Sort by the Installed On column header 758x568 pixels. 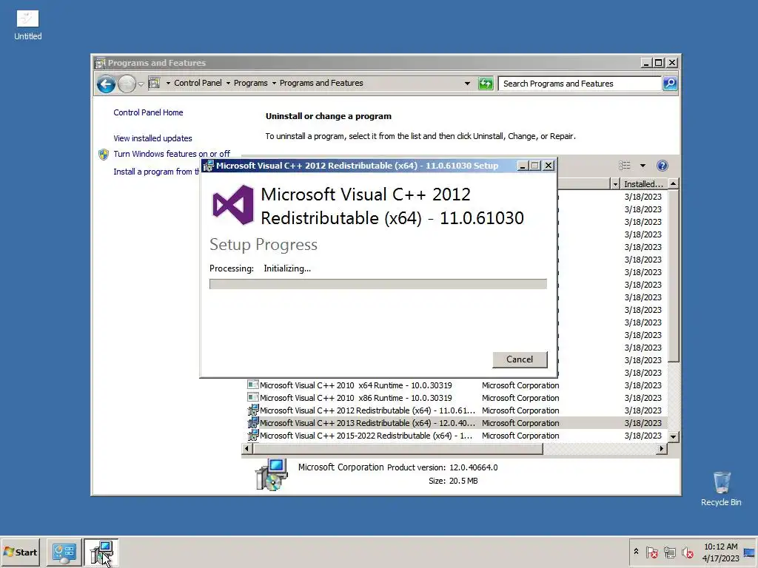[643, 184]
